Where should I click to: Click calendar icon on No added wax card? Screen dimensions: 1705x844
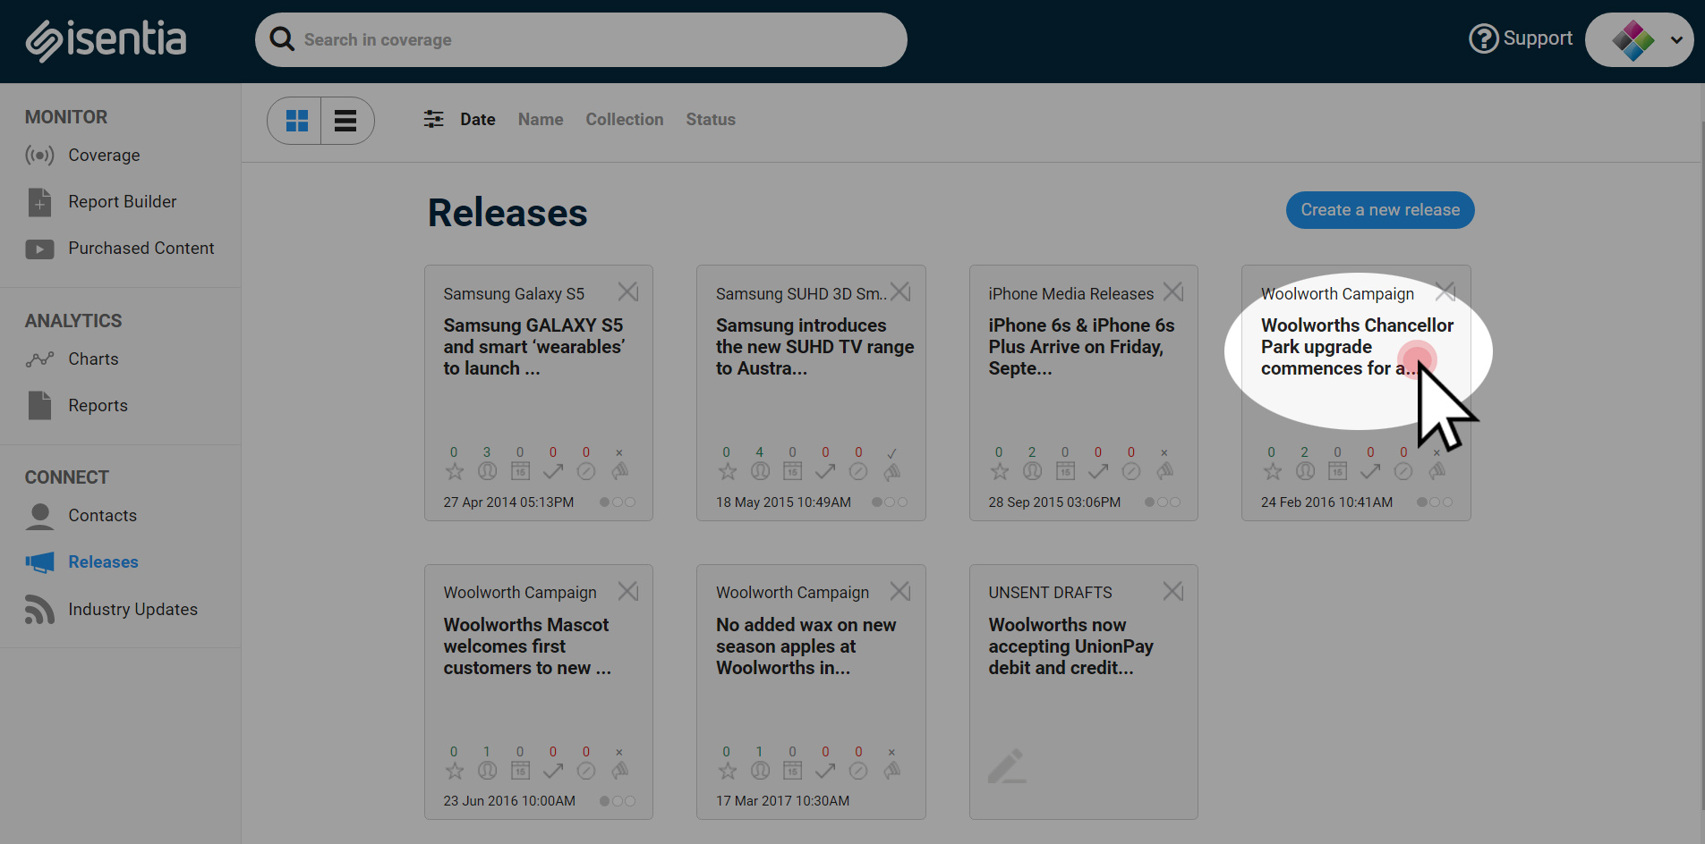792,771
